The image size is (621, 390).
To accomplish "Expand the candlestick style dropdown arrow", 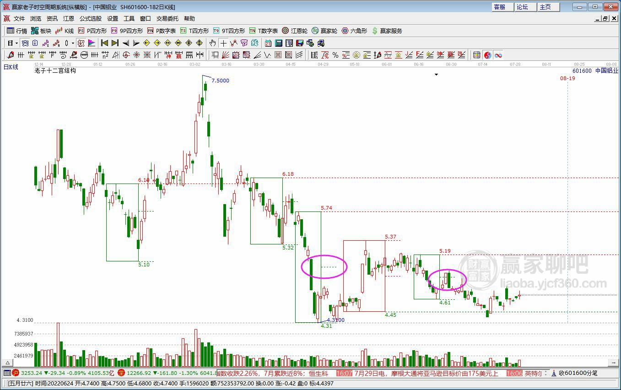I will 73,43.
